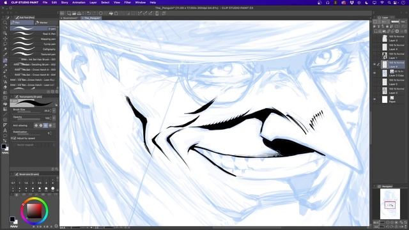Select Textured pen sub tool

point(34,54)
